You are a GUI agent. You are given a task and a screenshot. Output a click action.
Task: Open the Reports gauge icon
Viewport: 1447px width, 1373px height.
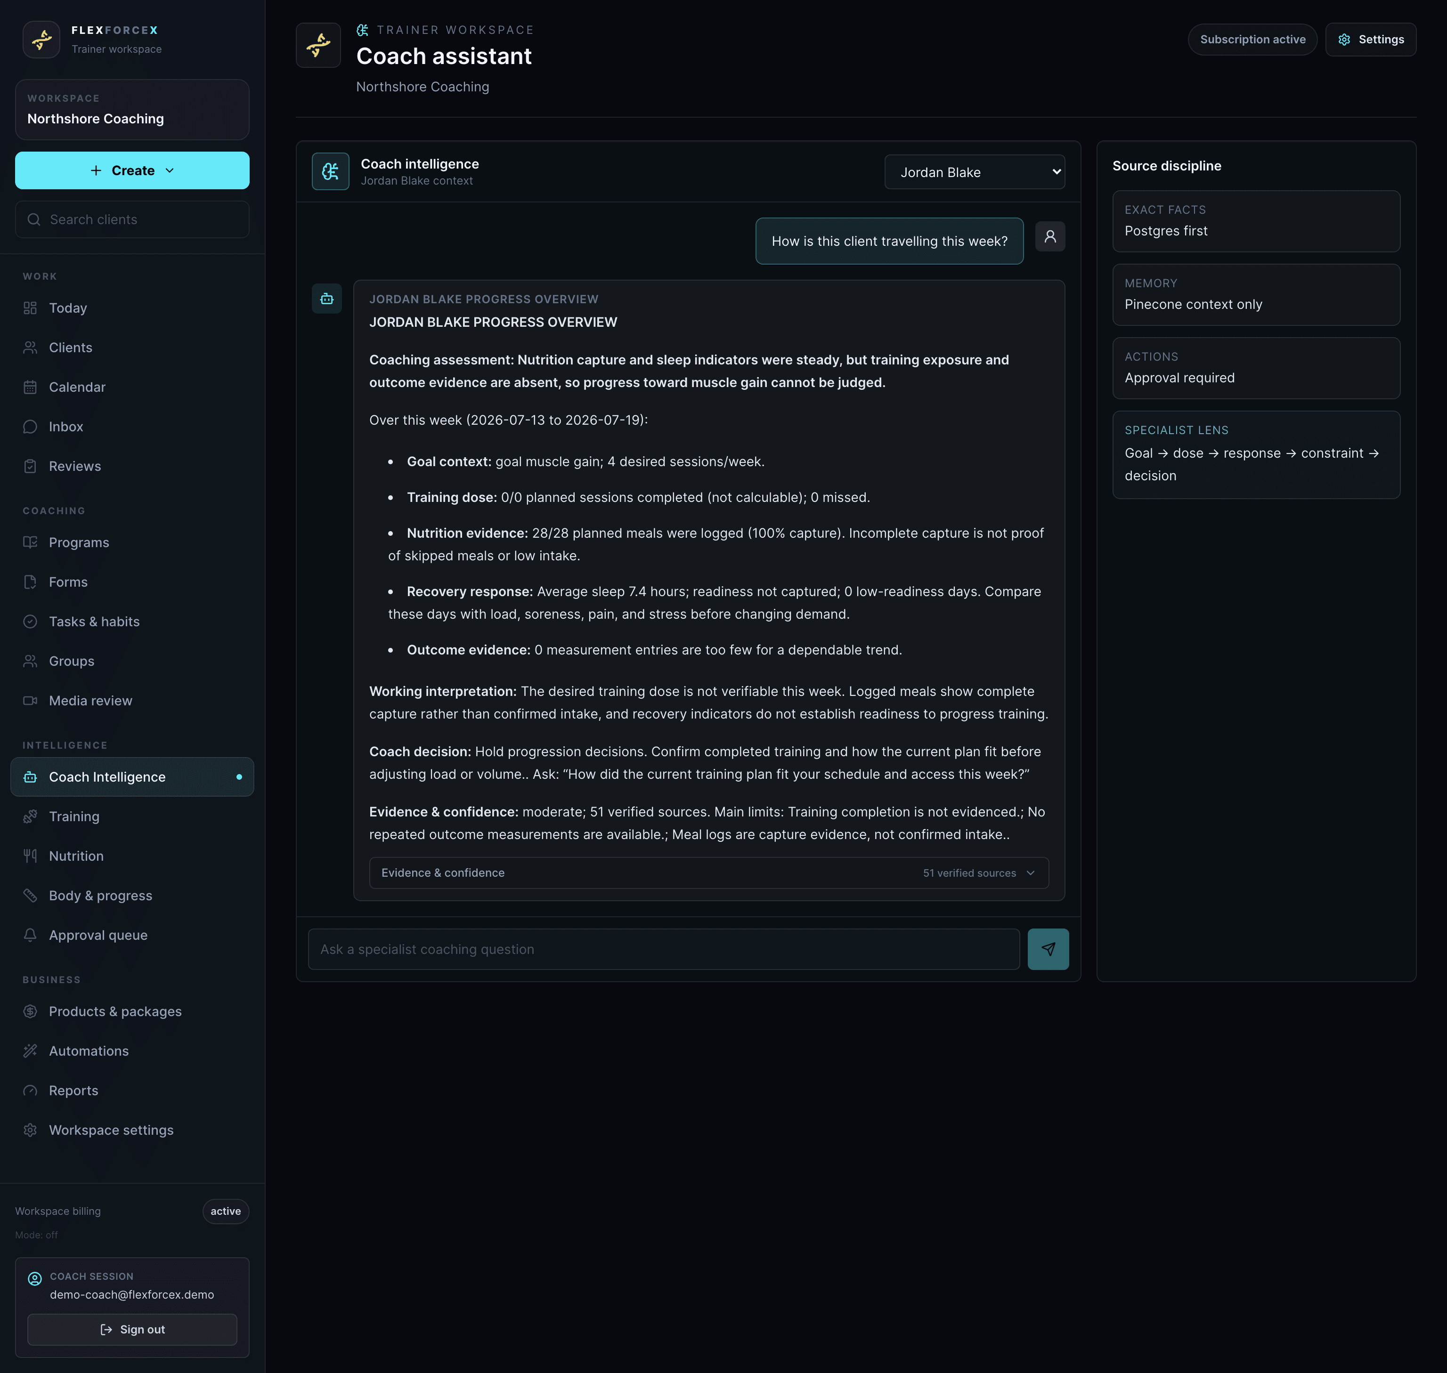pos(30,1090)
